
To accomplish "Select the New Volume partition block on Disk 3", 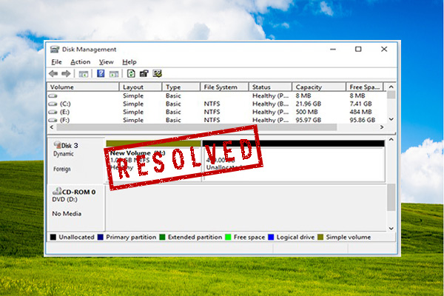I will point(153,161).
